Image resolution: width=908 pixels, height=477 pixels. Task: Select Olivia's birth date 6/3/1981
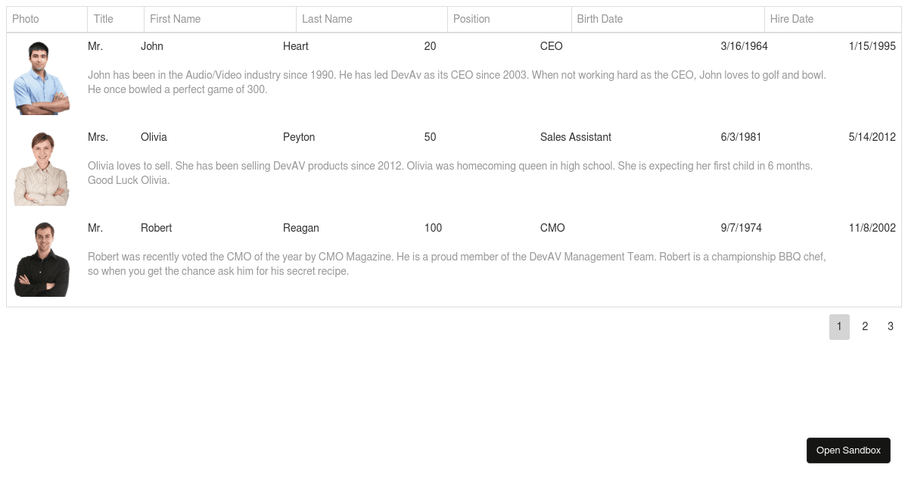(x=741, y=137)
